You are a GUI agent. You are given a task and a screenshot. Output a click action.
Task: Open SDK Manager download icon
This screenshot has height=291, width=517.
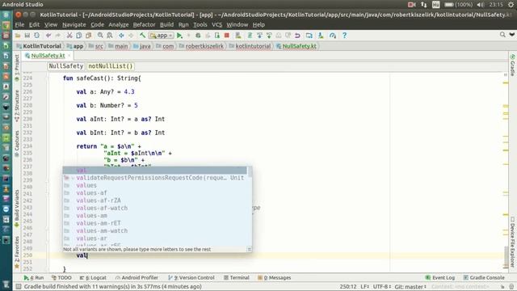click(321, 36)
